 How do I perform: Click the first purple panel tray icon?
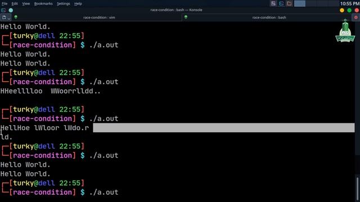pos(273,3)
